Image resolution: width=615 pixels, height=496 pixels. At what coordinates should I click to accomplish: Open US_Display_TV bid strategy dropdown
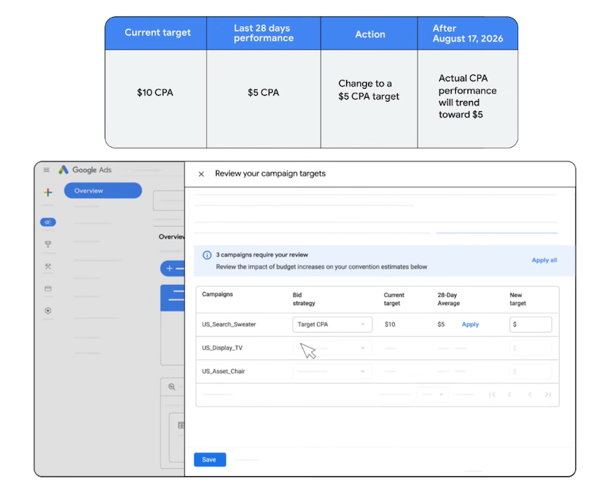[332, 348]
